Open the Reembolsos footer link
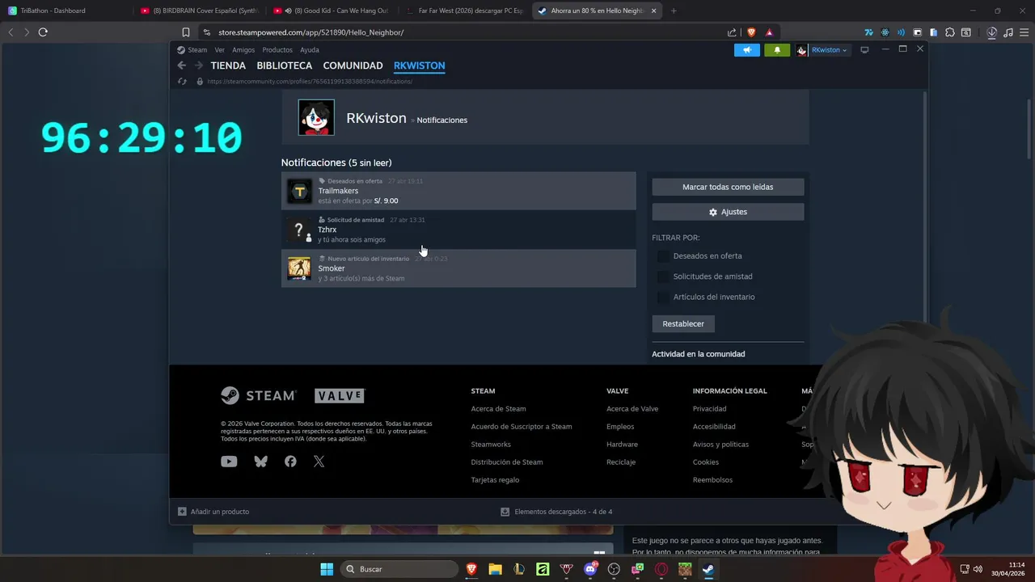This screenshot has width=1035, height=582. click(x=712, y=480)
